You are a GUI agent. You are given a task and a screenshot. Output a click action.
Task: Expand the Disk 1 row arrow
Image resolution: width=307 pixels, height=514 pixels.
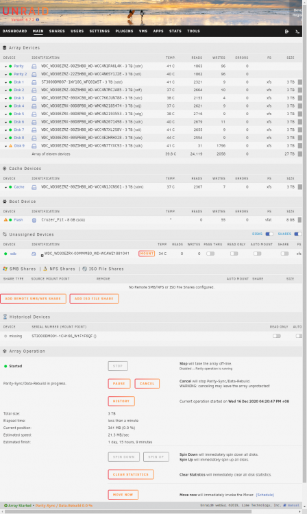[x=5, y=83]
